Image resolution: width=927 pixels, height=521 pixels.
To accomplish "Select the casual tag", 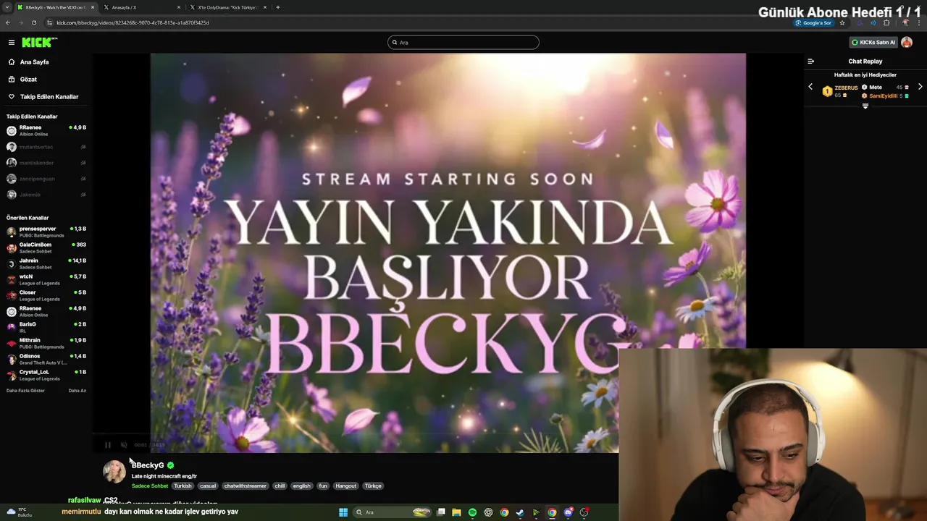I will point(208,486).
